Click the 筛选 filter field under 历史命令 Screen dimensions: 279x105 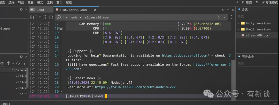[257, 63]
